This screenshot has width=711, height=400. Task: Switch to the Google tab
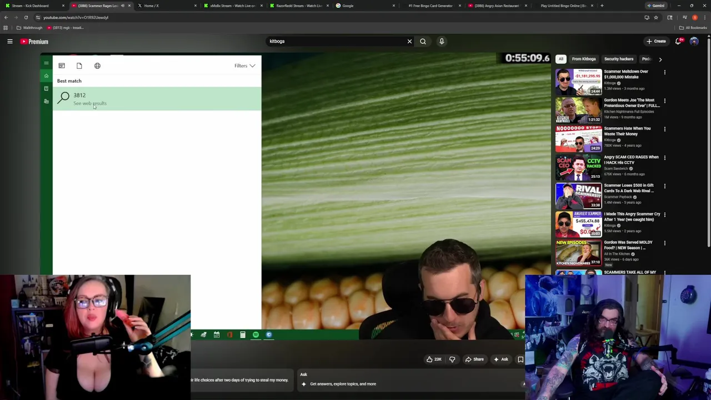(x=365, y=6)
